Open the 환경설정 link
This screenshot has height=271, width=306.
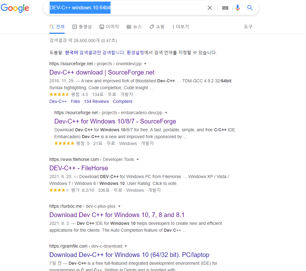135,53
